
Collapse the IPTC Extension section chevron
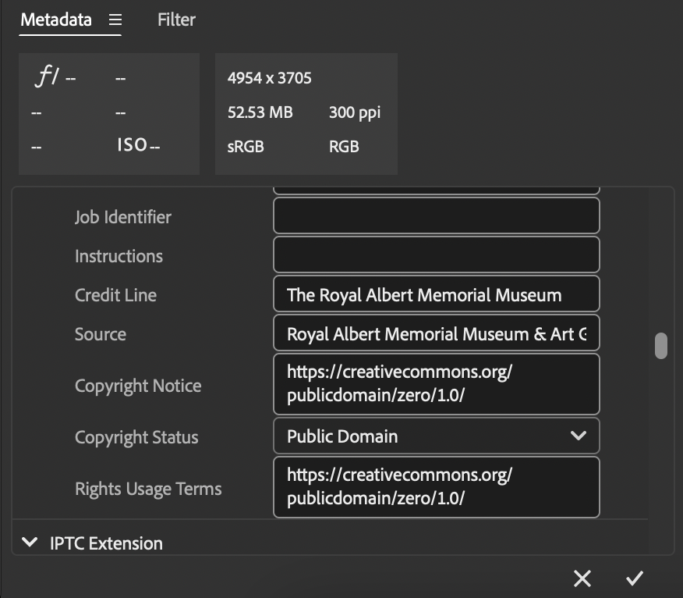(x=30, y=542)
